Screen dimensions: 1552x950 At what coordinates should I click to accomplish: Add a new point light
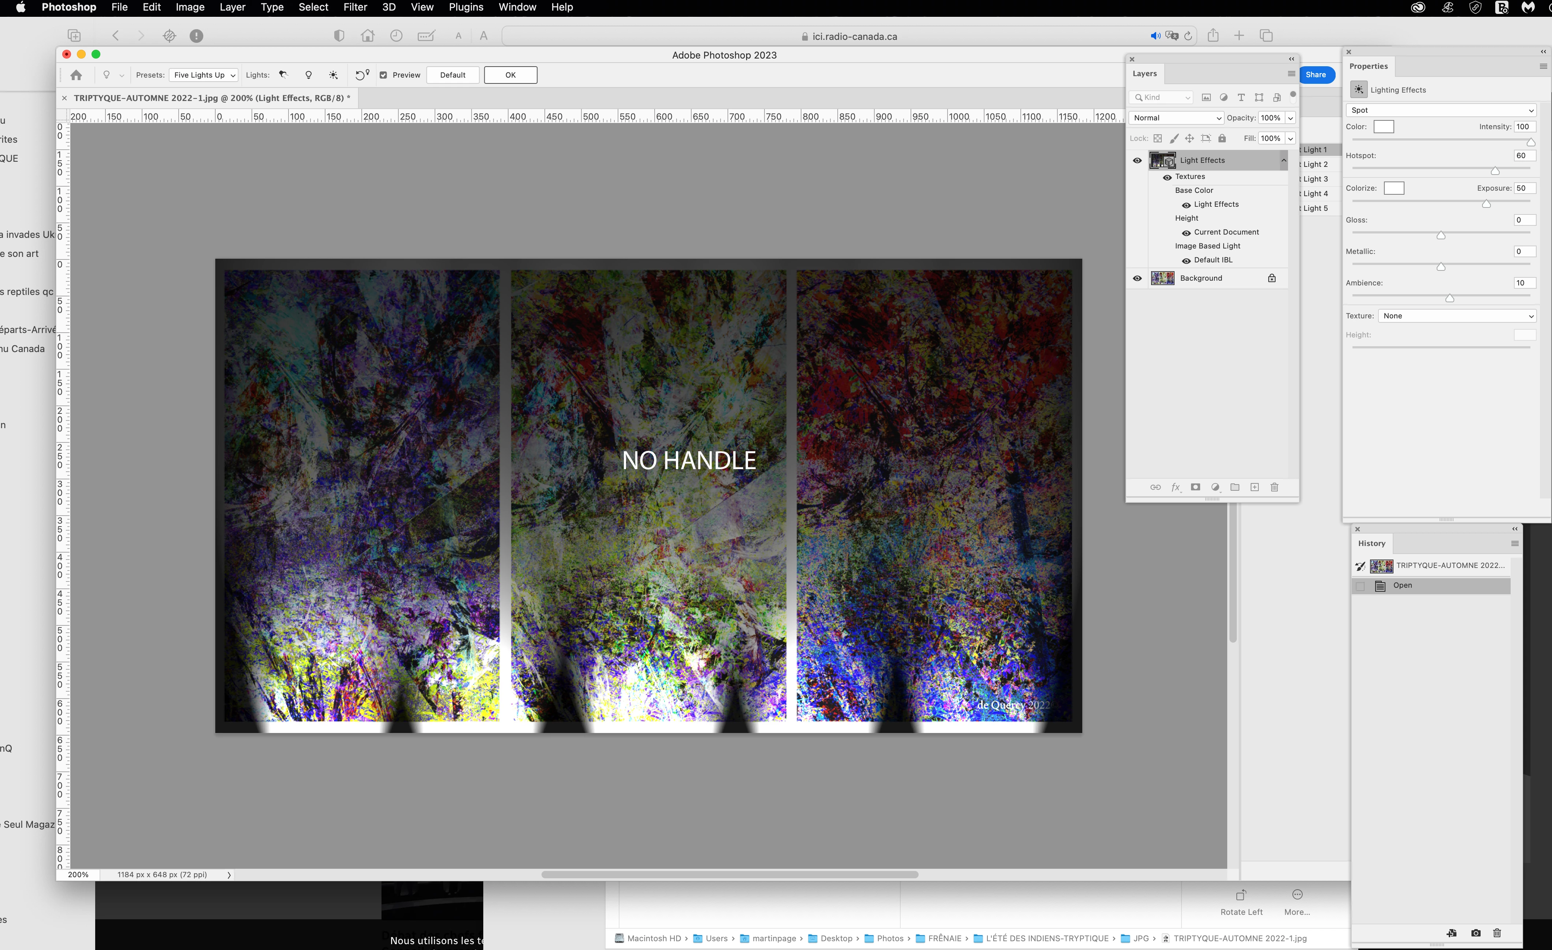click(309, 75)
